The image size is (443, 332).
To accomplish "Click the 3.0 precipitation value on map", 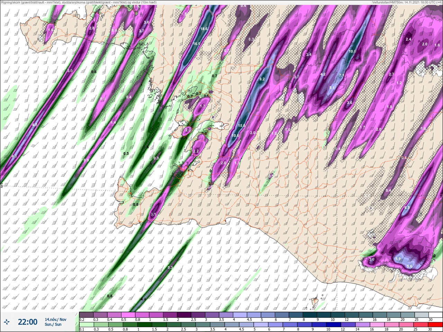I will [70, 70].
